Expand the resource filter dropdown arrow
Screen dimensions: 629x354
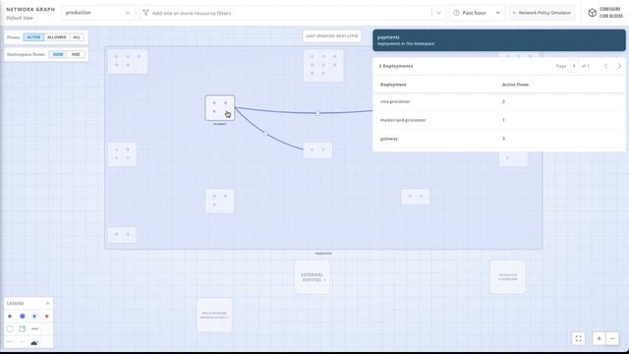coord(438,13)
